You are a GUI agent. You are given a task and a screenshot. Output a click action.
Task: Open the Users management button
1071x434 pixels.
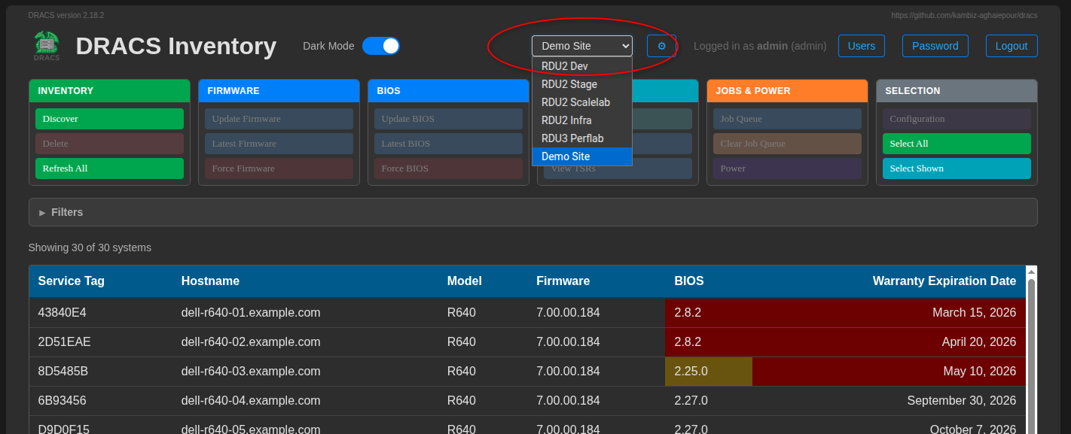pyautogui.click(x=862, y=46)
